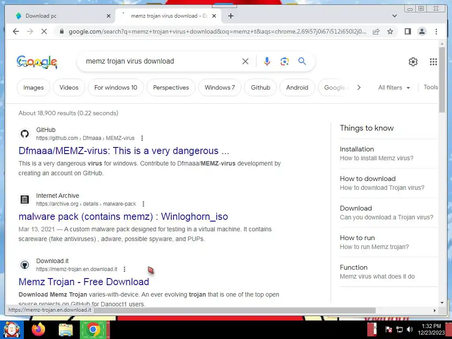This screenshot has width=452, height=339.
Task: Open the Chrome profile avatar
Action: click(x=422, y=31)
